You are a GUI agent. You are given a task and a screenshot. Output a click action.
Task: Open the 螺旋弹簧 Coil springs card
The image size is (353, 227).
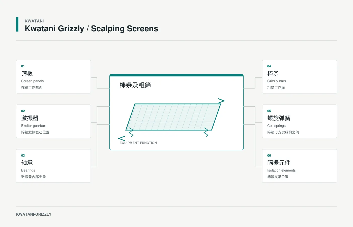click(300, 121)
